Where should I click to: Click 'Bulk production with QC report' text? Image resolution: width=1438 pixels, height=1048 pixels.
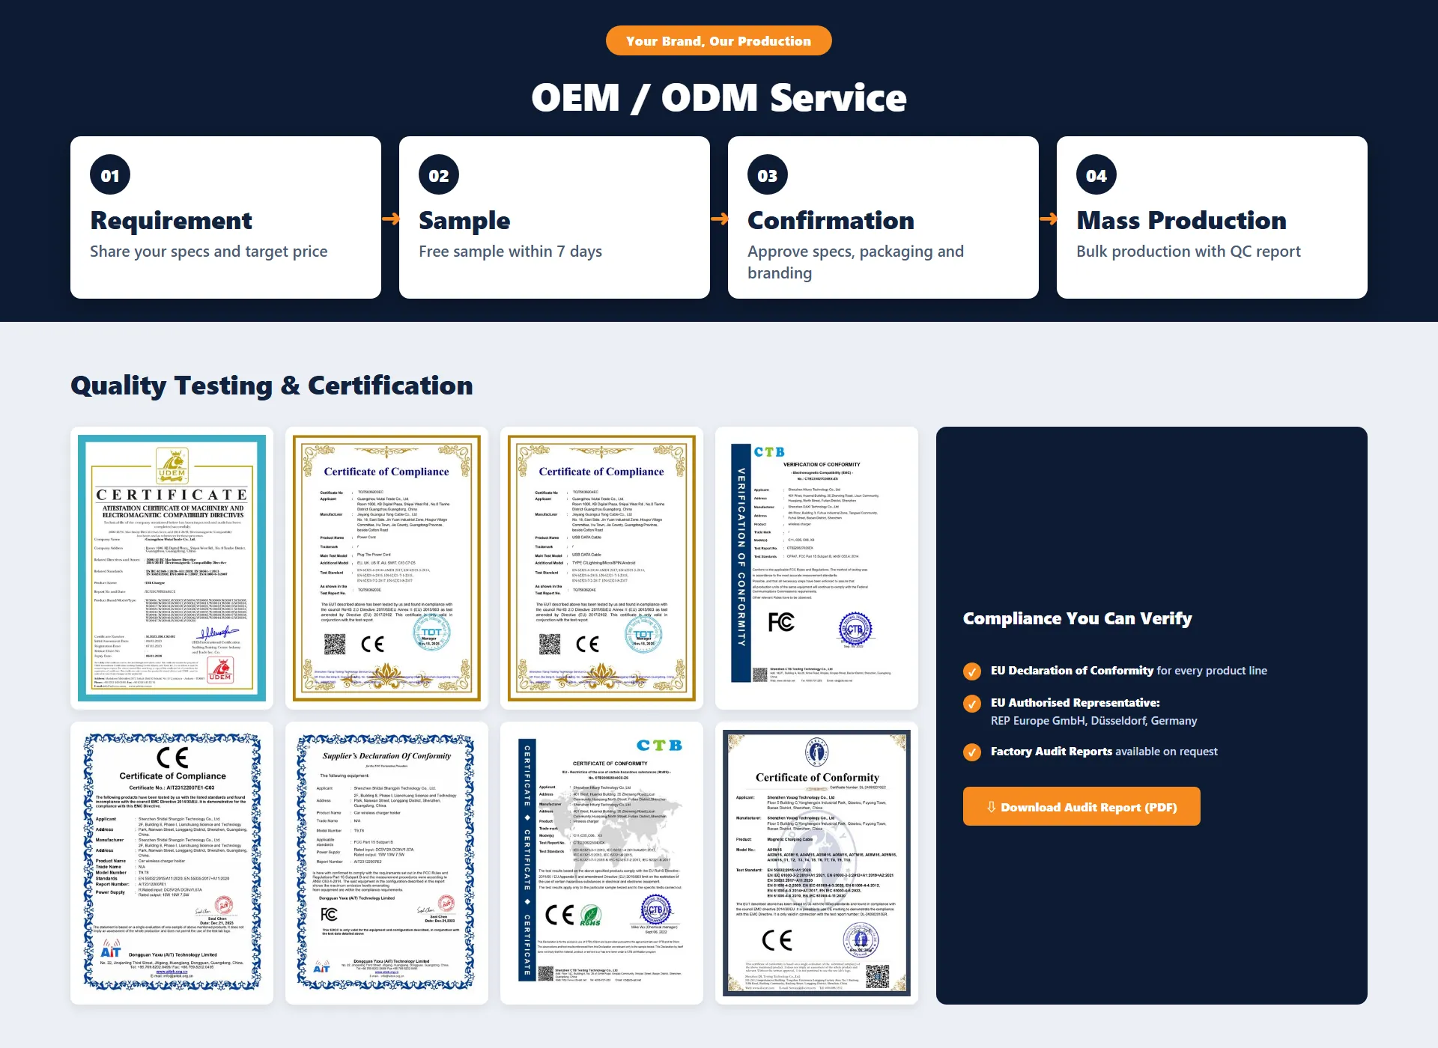click(1189, 252)
